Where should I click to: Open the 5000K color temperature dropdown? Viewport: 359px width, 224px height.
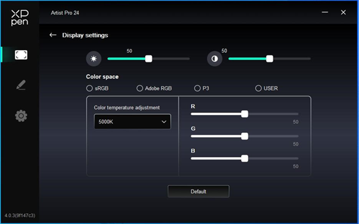(132, 122)
